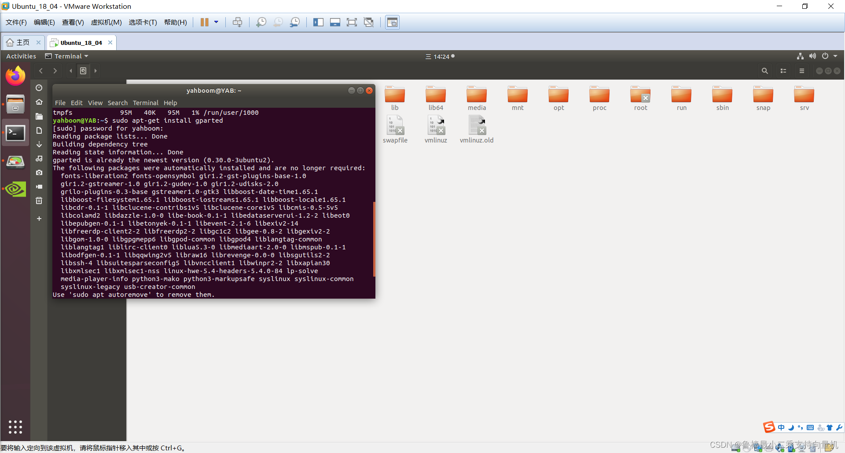The height and width of the screenshot is (453, 845).
Task: Open Files manager from the dock
Action: click(15, 104)
